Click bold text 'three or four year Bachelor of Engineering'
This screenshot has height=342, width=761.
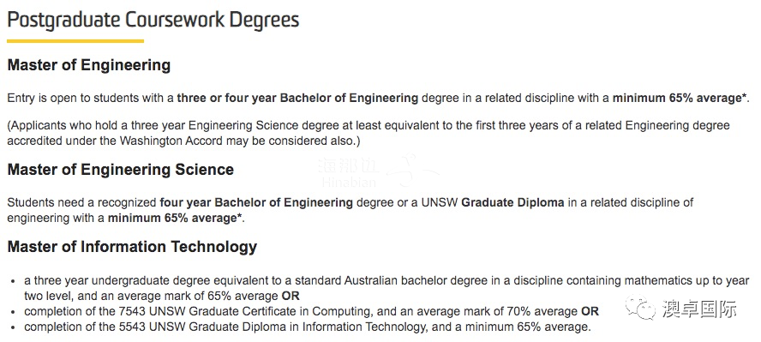[297, 99]
